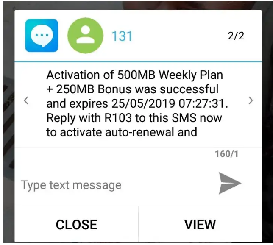Viewport: 273px width, 245px height.
Task: Tap the expiry date line in the SMS
Action: coord(137,103)
